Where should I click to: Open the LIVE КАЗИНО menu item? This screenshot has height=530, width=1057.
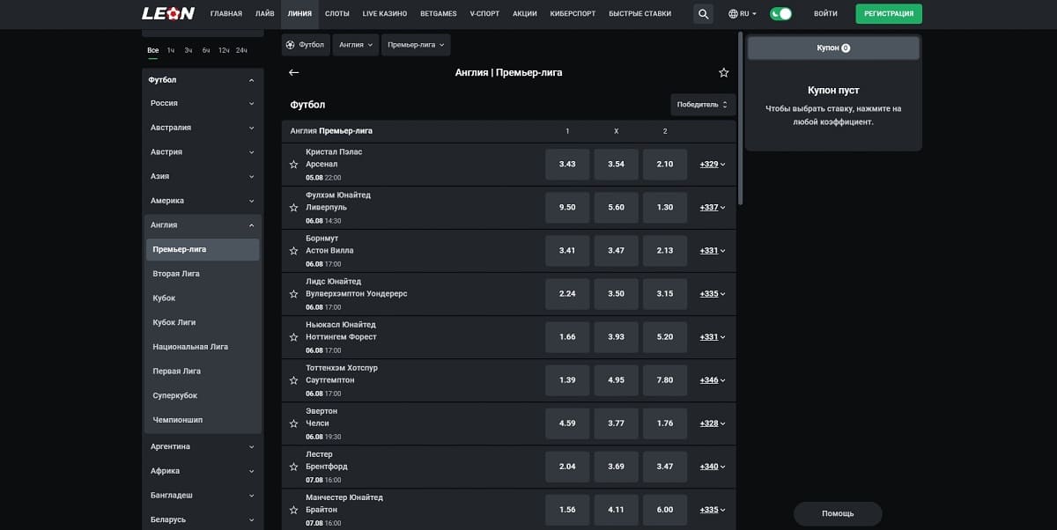click(382, 14)
